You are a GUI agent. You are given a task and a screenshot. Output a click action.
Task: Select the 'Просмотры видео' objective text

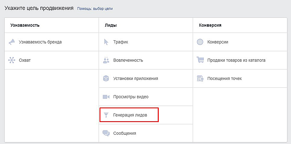(131, 97)
